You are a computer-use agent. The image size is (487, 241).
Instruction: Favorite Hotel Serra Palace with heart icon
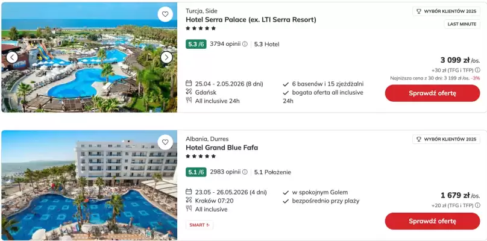tap(165, 14)
